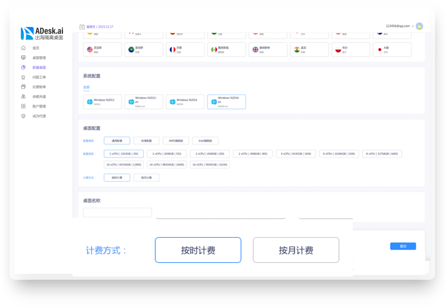This screenshot has height=308, width=447.
Task: Pick the 1 vCPU | 2048GB | 55G spec
Action: point(167,154)
